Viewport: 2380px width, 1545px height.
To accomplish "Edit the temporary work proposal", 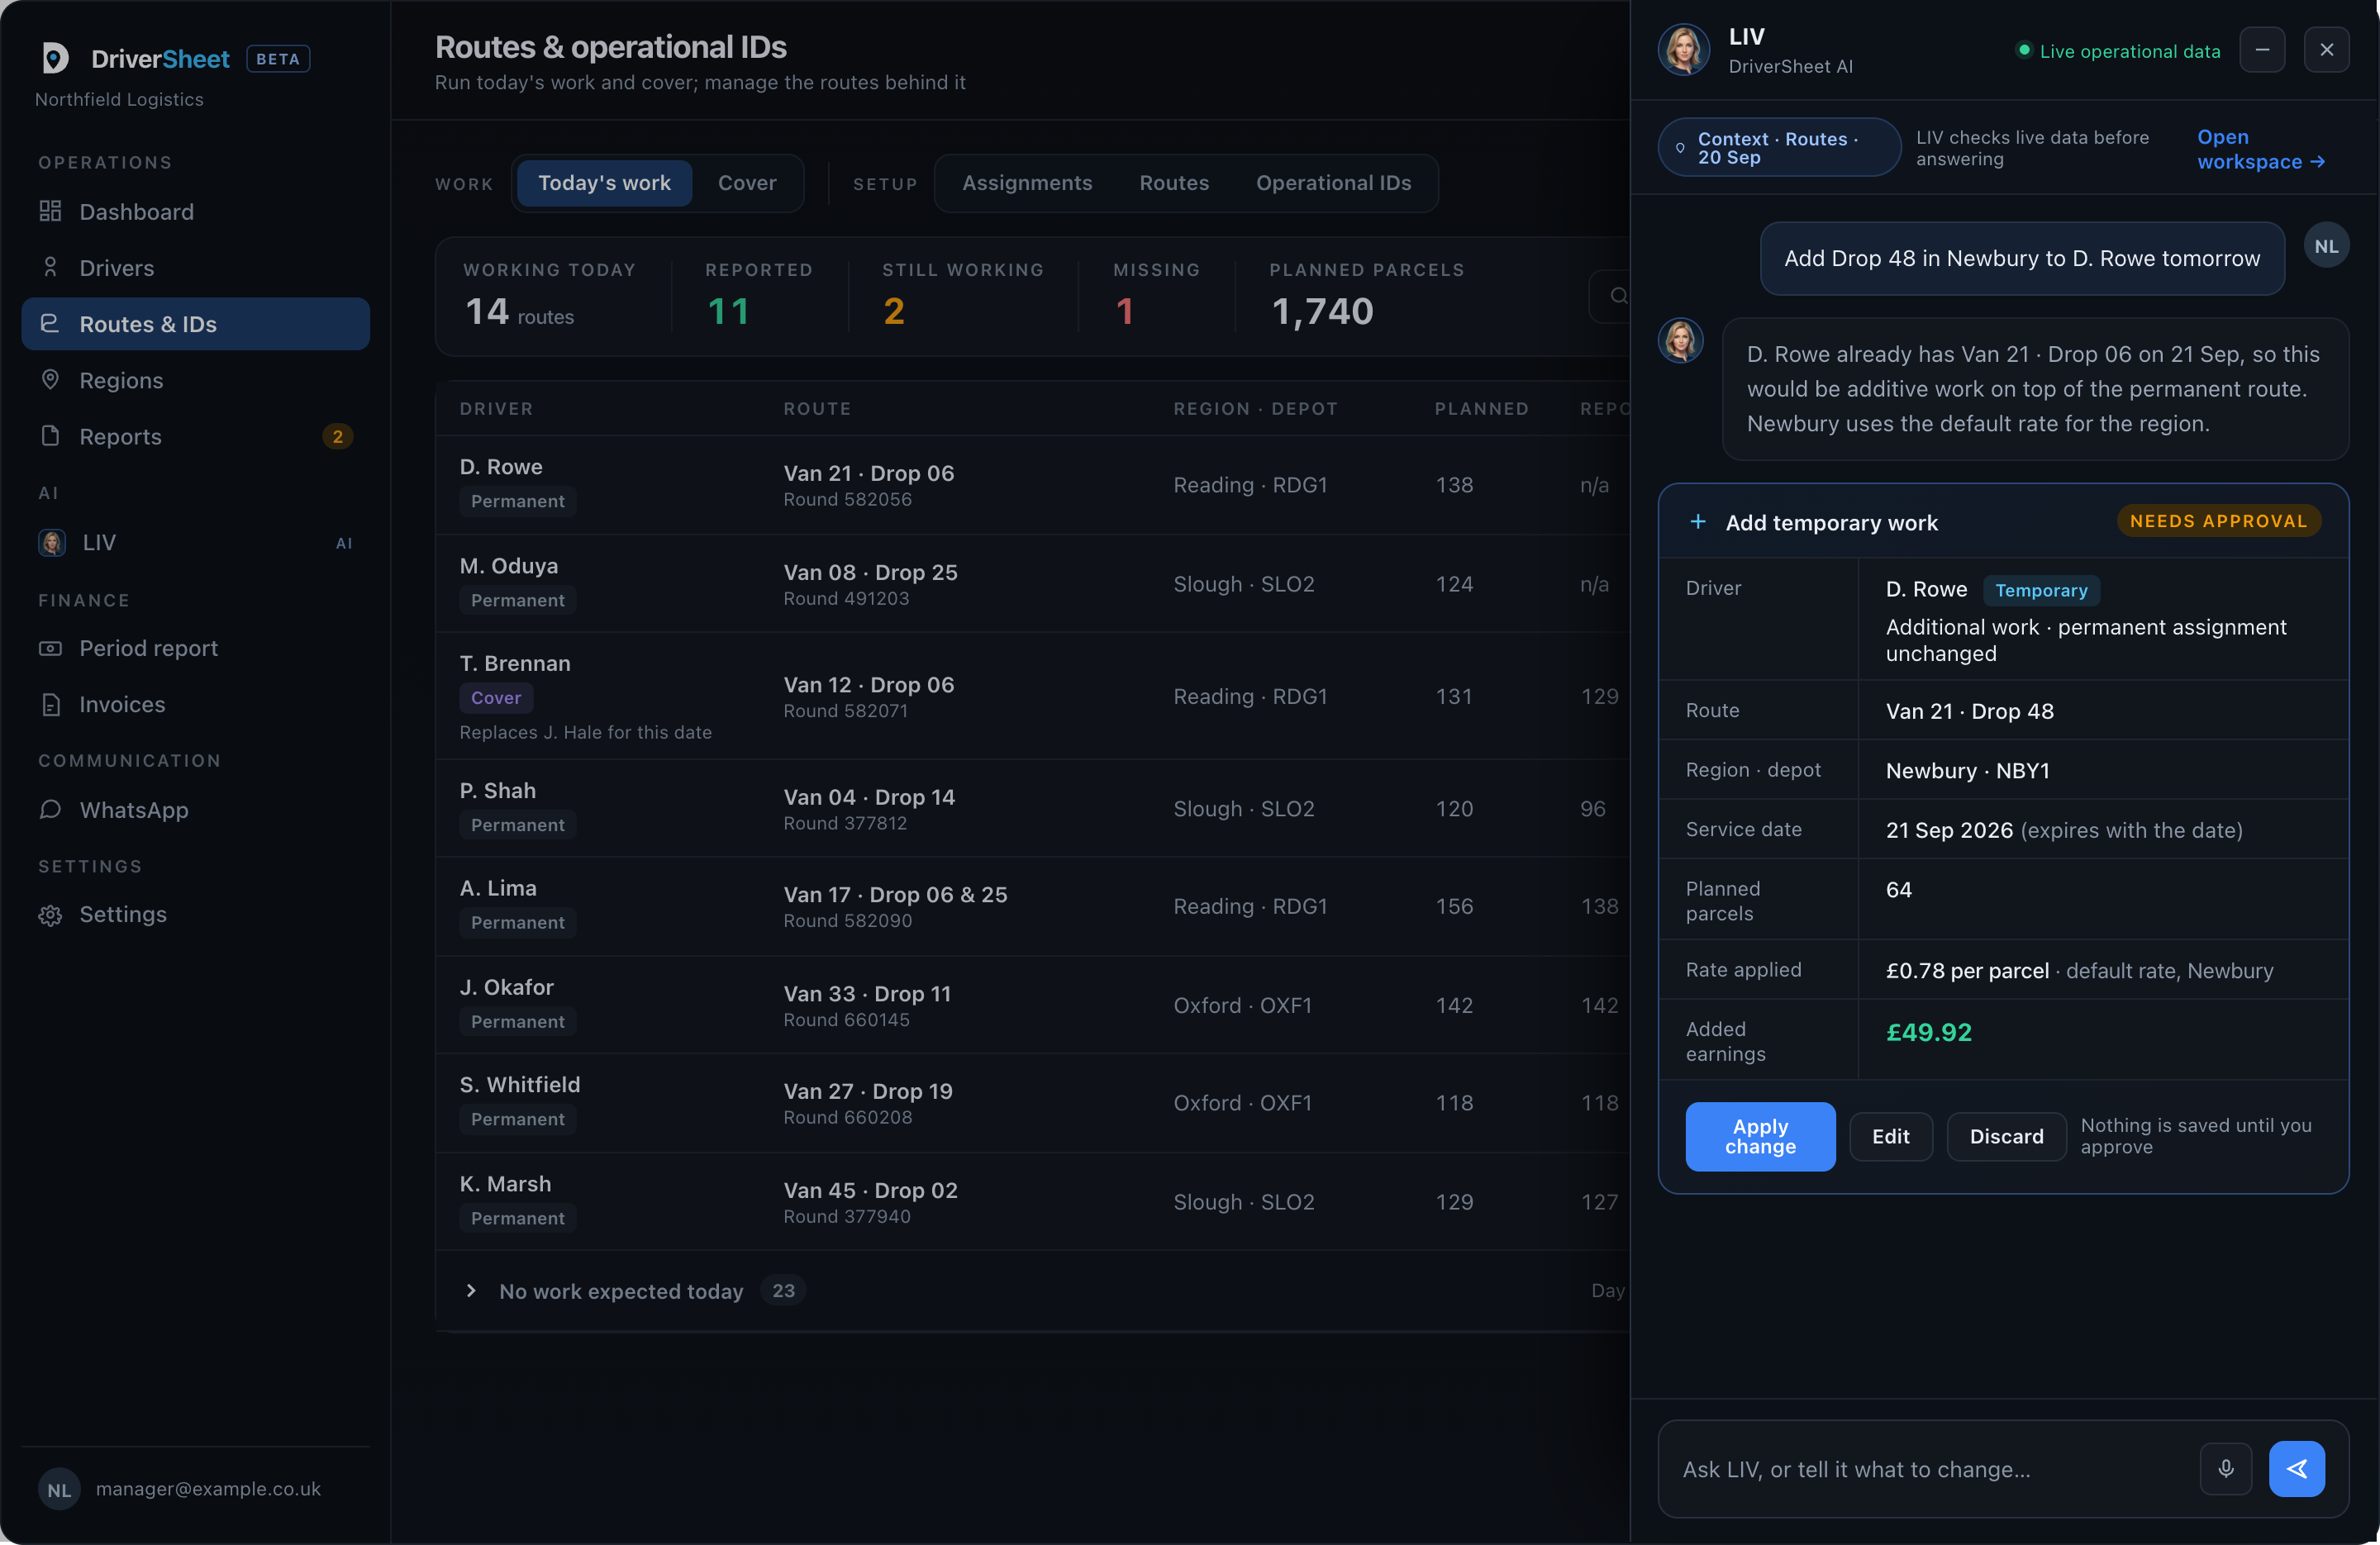I will (x=1890, y=1136).
